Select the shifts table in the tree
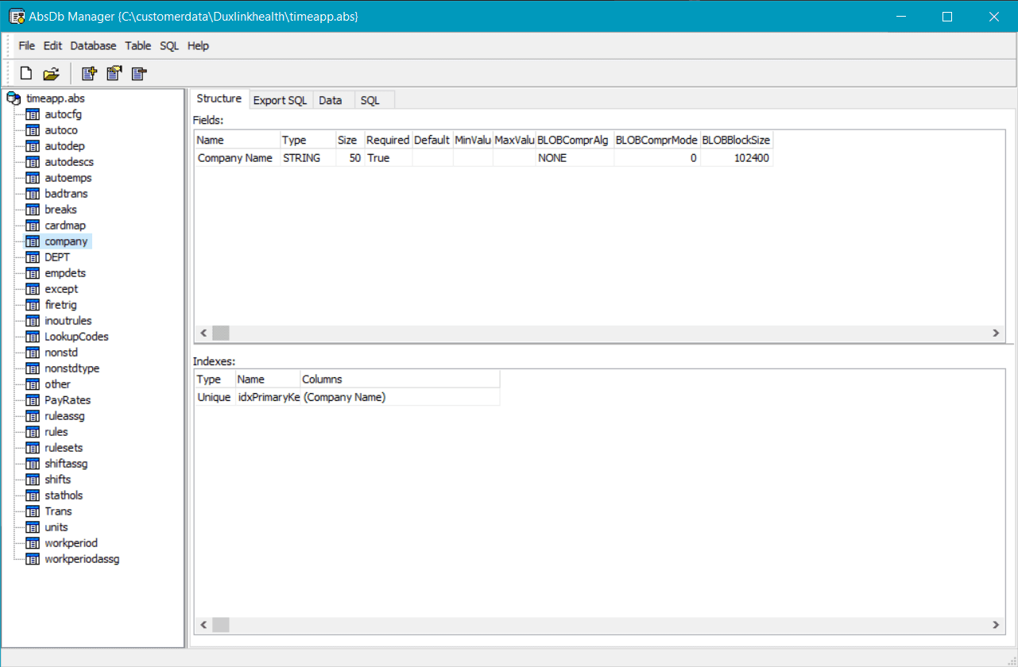The height and width of the screenshot is (667, 1018). tap(58, 480)
